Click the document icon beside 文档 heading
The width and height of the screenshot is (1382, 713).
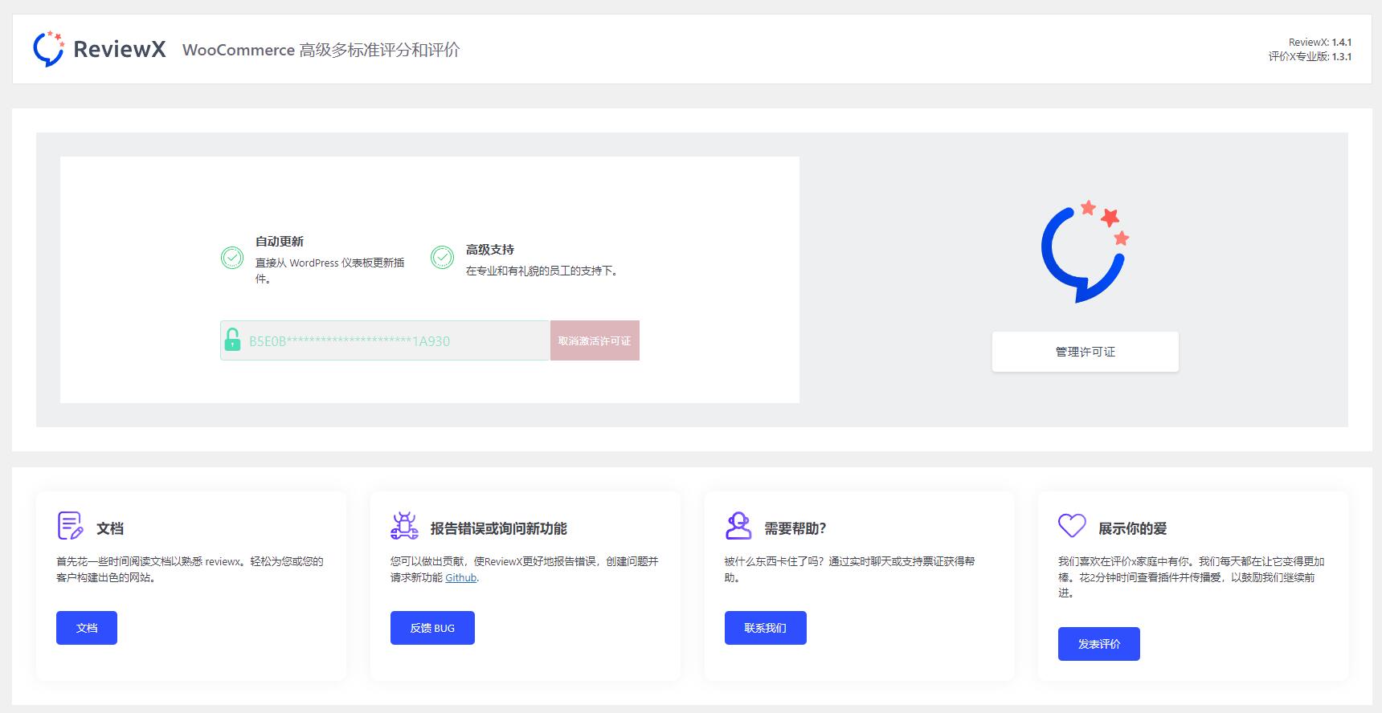[70, 526]
